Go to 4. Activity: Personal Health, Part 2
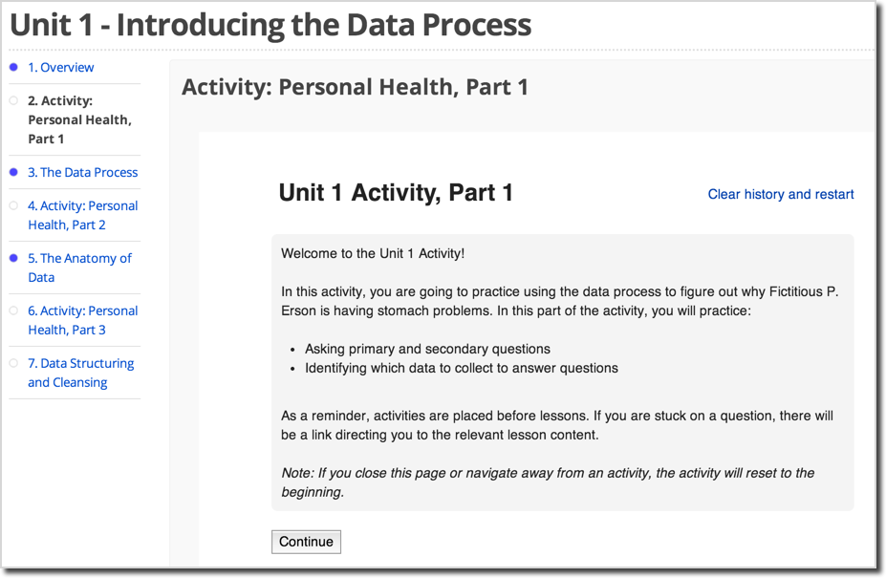Image resolution: width=886 pixels, height=578 pixels. (x=83, y=215)
